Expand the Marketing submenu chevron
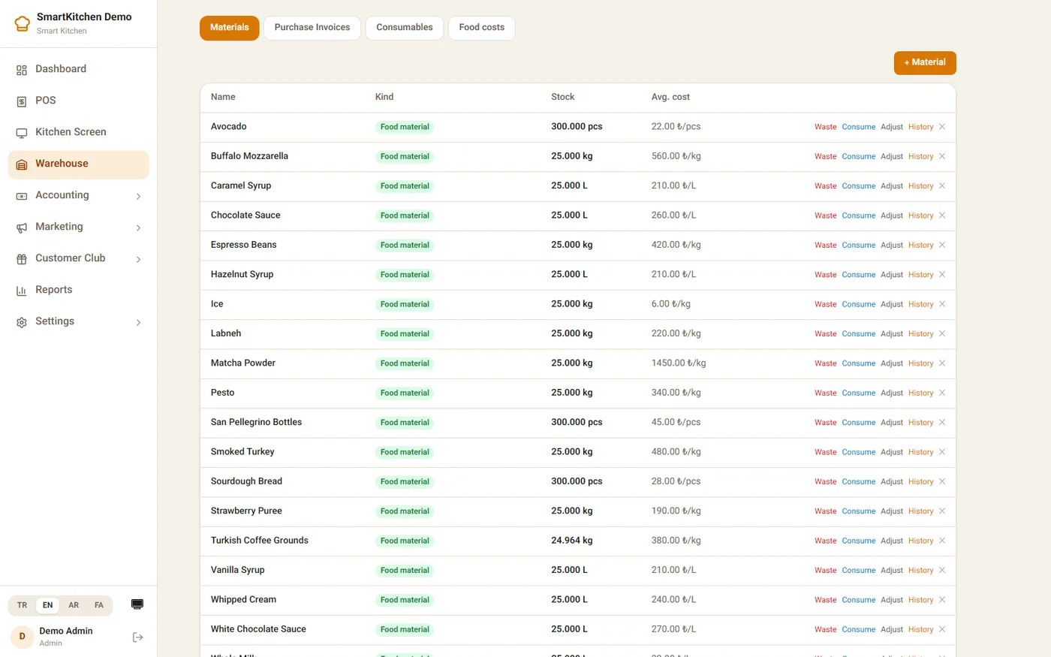 pos(138,228)
